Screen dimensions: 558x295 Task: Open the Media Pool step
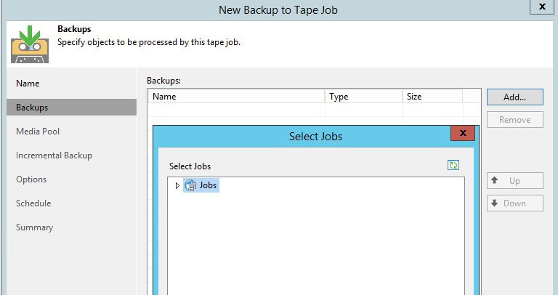tap(38, 132)
